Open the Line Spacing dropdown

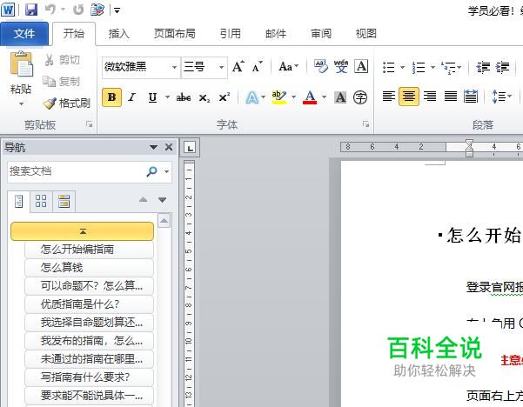pos(501,97)
